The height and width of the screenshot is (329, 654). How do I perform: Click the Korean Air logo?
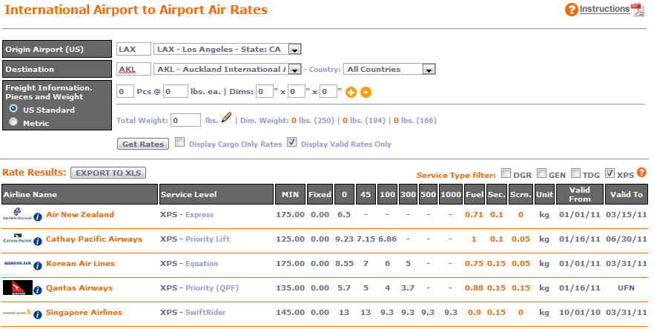[x=18, y=263]
